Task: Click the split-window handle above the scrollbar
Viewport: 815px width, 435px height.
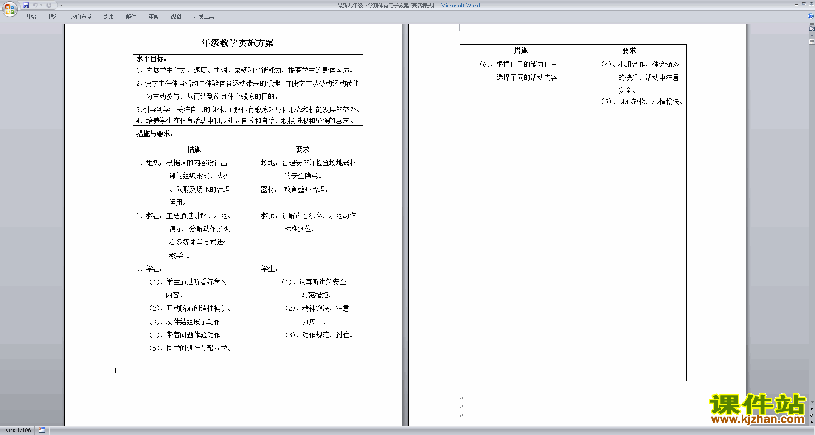Action: (x=812, y=24)
